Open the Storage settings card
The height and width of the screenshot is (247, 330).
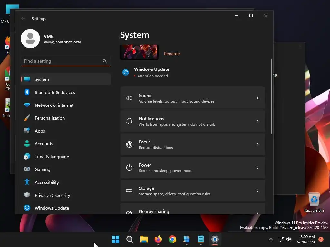193,191
